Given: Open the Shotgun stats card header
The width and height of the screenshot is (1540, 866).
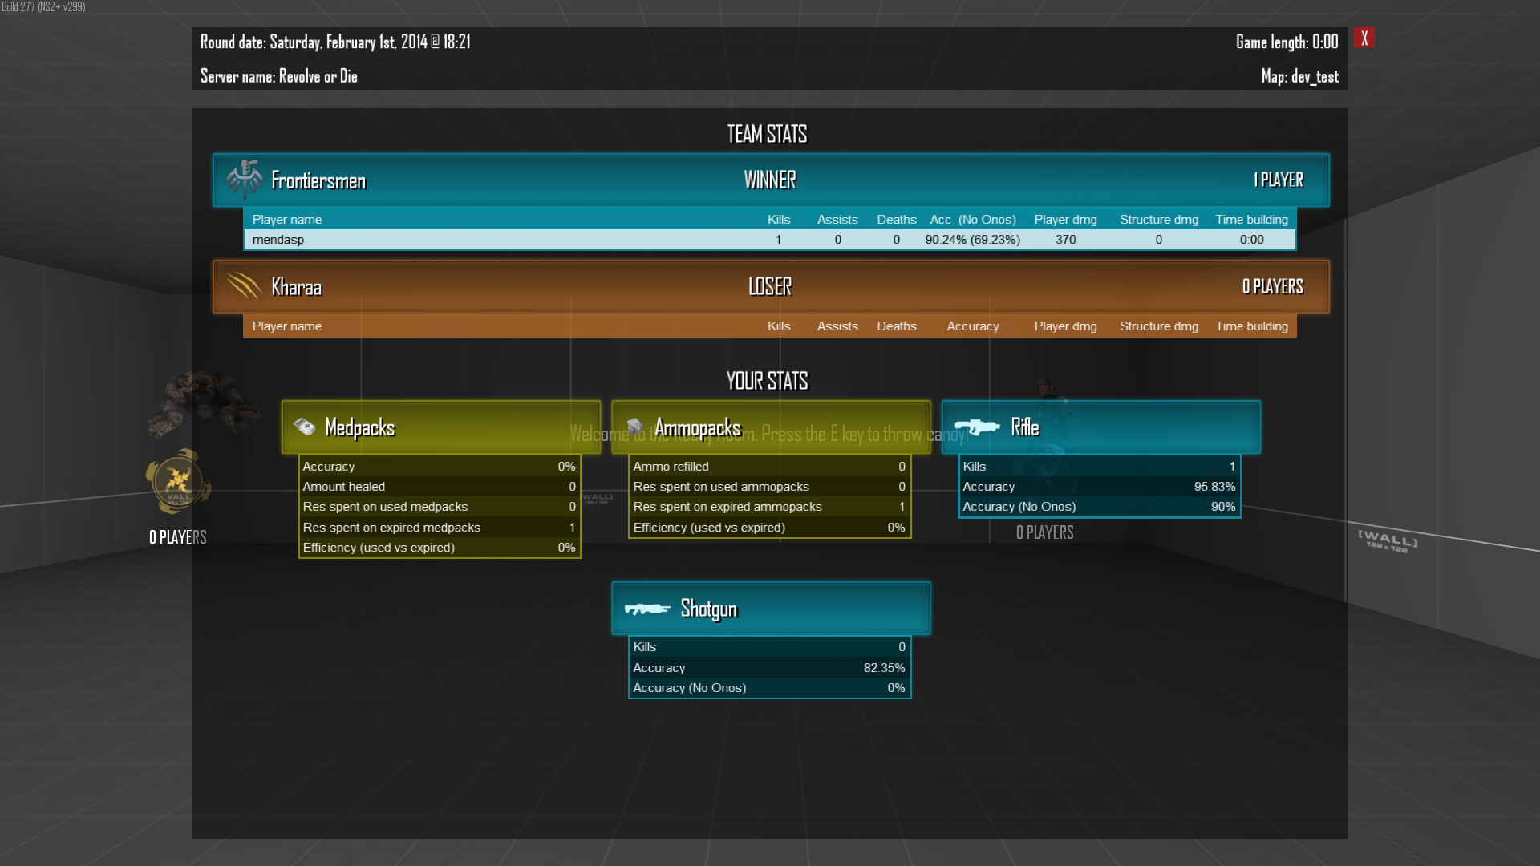Looking at the screenshot, I should coord(771,608).
